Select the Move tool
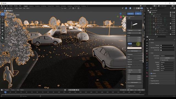Image resolution: width=176 pixels, height=99 pixels. [x=2, y=21]
